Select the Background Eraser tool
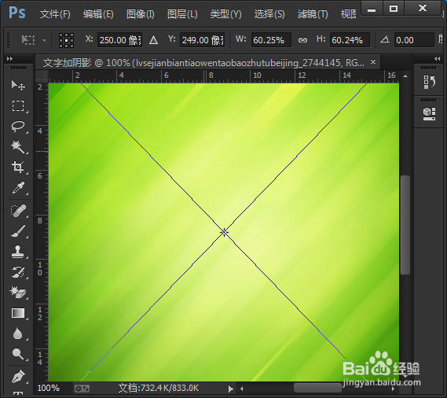 (18, 293)
